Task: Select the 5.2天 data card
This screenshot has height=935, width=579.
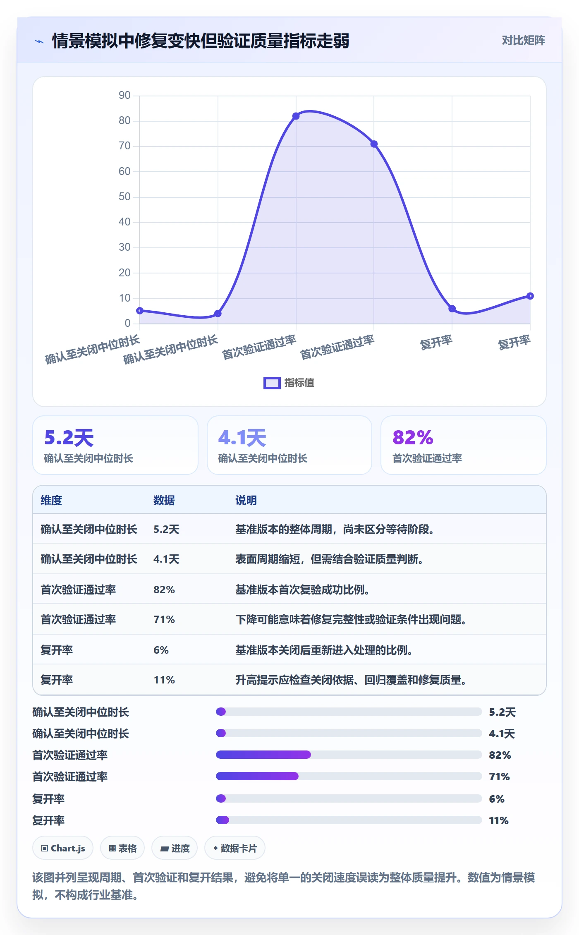Action: [115, 445]
